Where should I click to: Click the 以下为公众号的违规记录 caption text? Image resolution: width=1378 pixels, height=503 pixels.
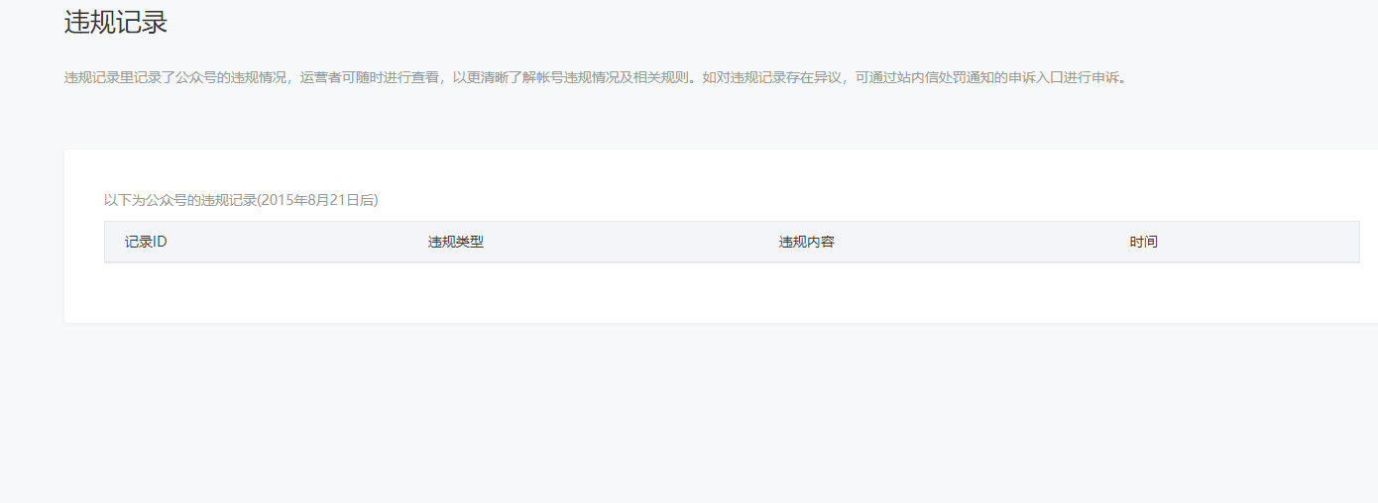click(241, 200)
